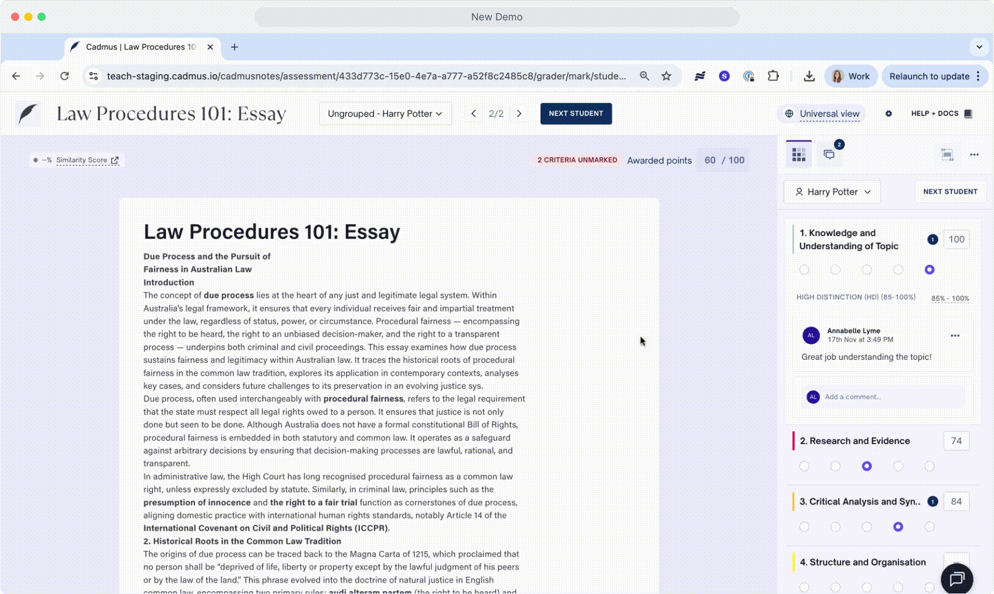The image size is (994, 594).
Task: Select last rating for Critical Analysis
Action: 930,527
